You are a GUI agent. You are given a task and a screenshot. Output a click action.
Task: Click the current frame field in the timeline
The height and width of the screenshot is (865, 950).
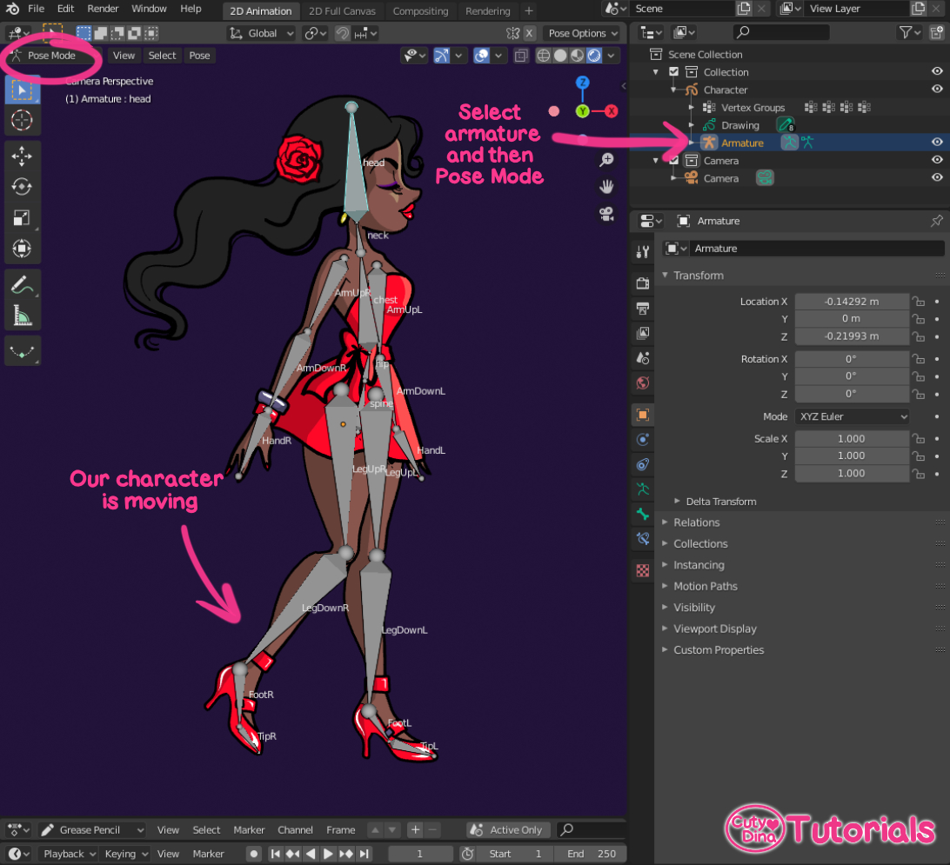point(420,853)
